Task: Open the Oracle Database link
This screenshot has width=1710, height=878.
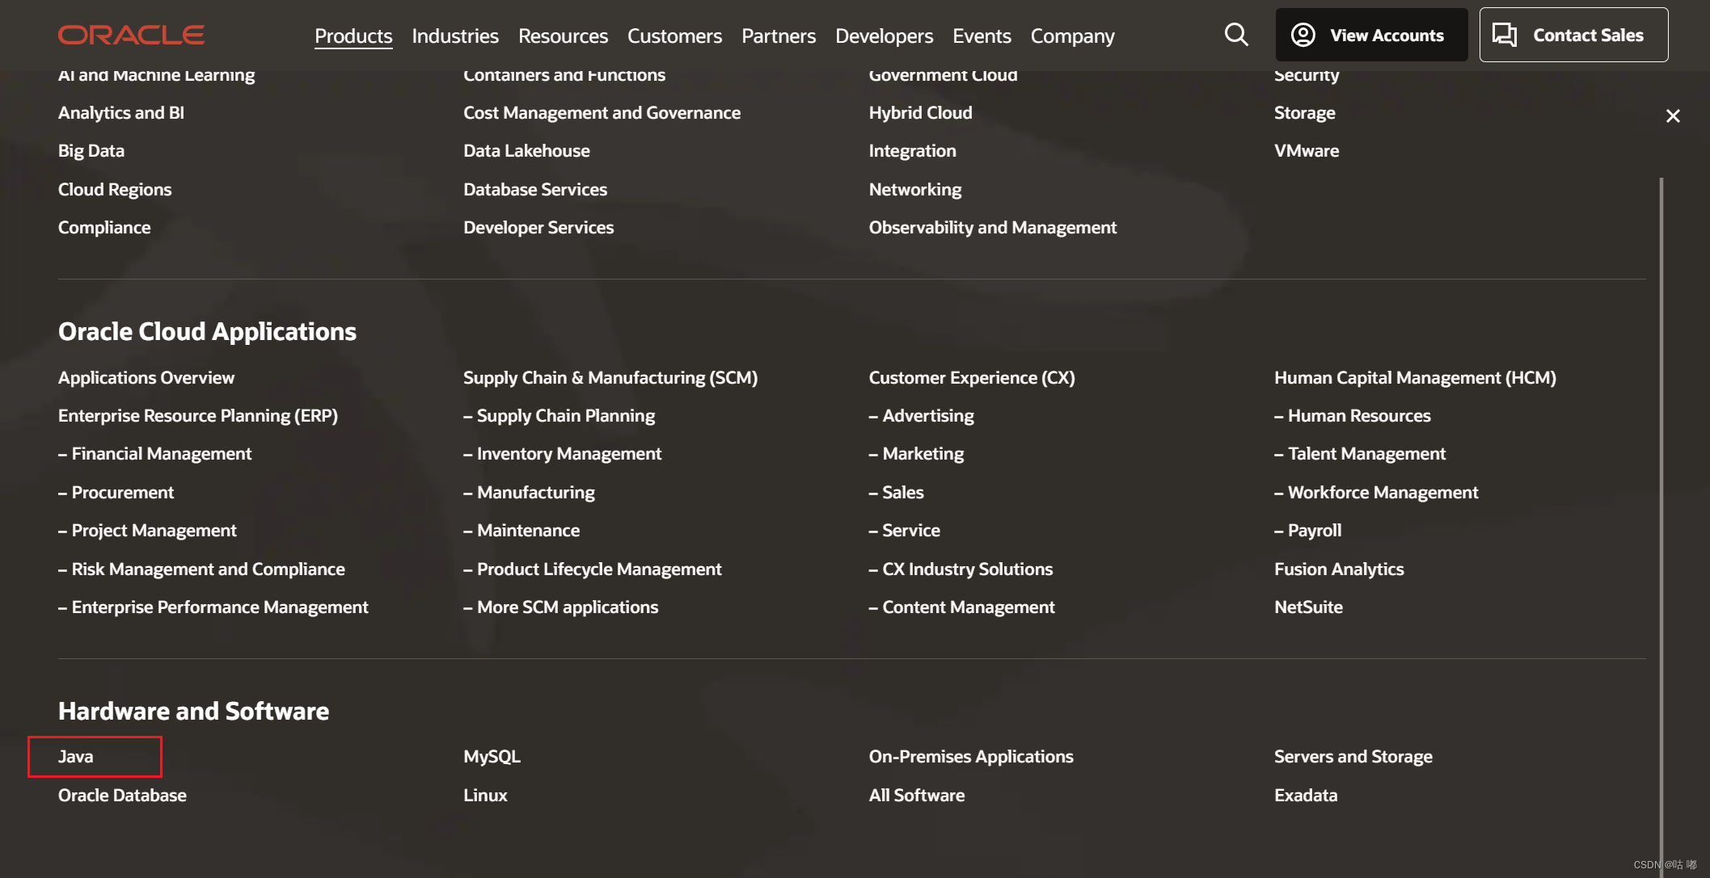Action: [122, 796]
